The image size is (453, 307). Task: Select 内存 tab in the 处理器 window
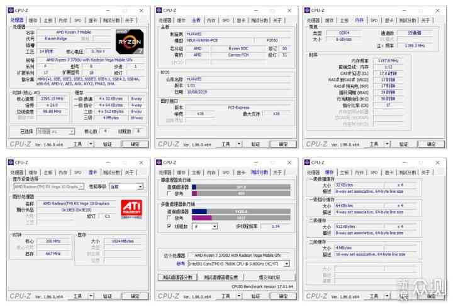click(63, 21)
